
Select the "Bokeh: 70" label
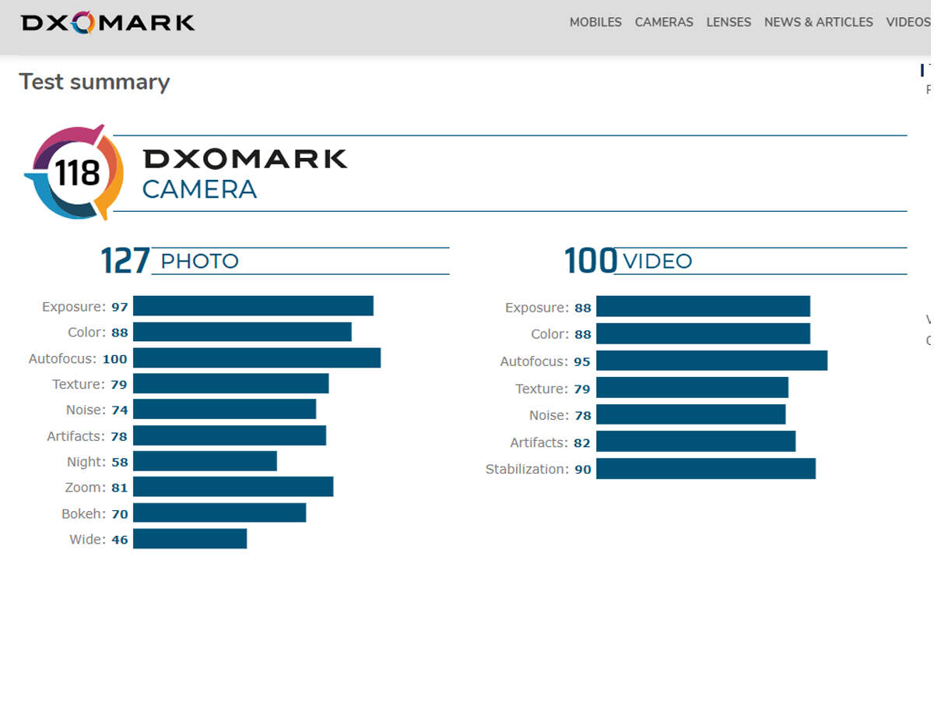[x=95, y=514]
